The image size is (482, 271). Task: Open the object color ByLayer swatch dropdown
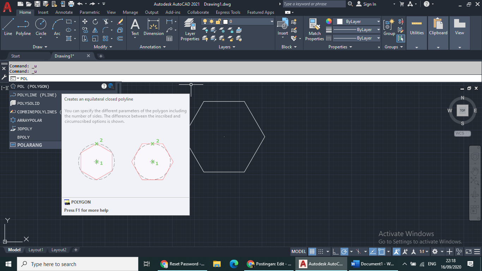point(357,22)
